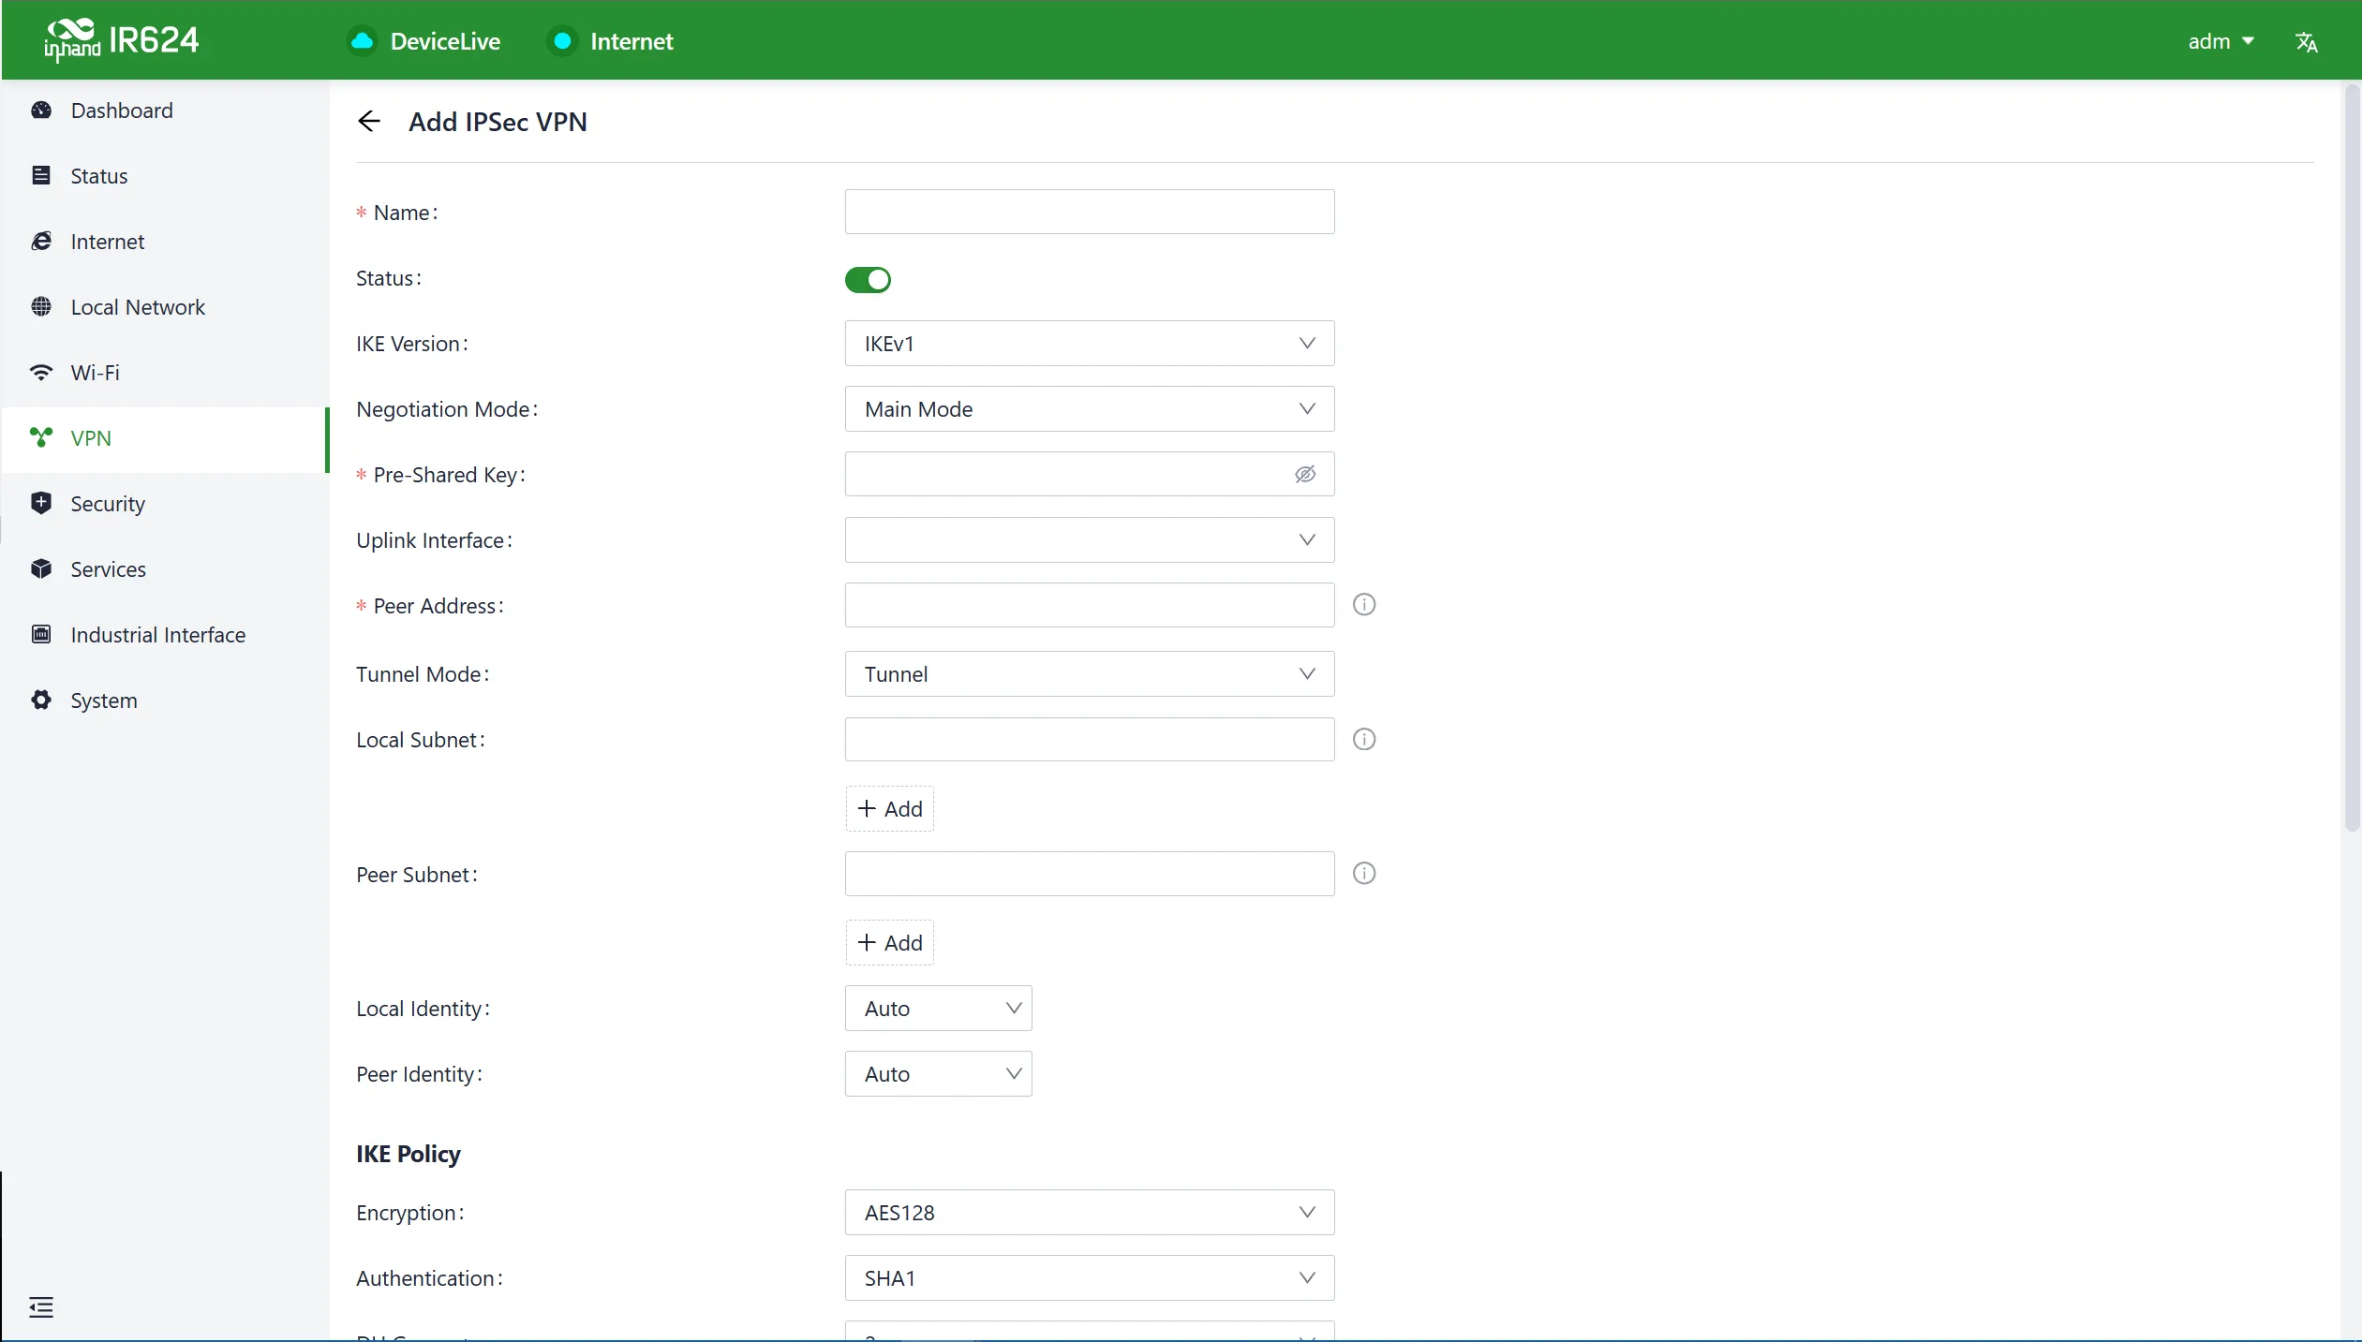Click the back arrow beside Add IPSec VPN
Viewport: 2362px width, 1342px height.
pyautogui.click(x=369, y=122)
